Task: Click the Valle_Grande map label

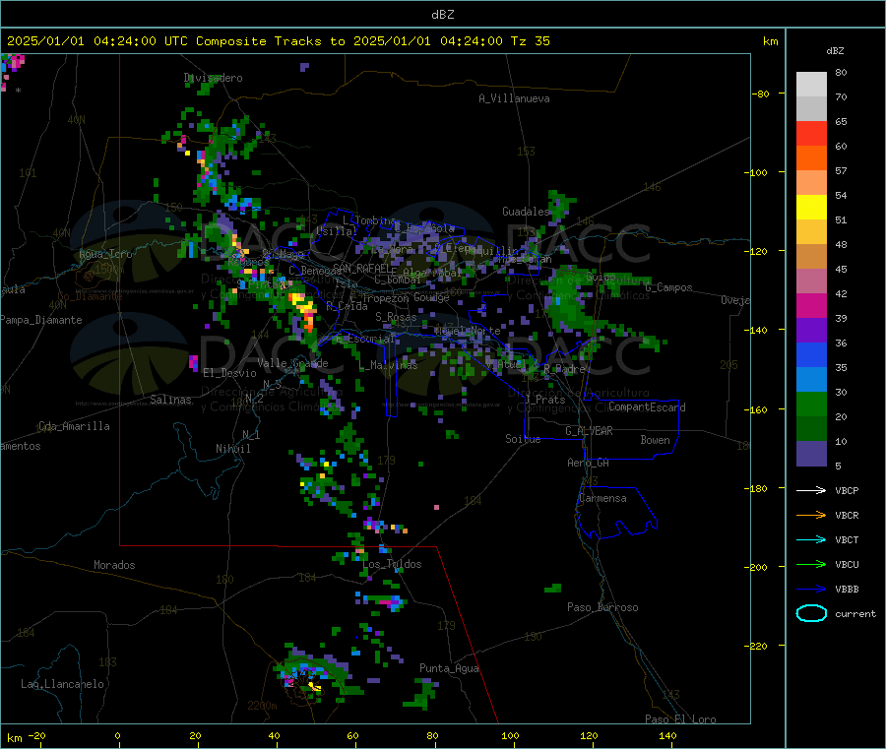Action: click(x=292, y=363)
